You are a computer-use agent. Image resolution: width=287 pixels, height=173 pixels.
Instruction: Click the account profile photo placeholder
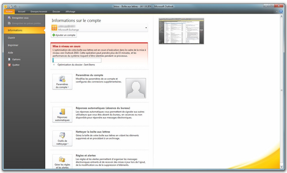[136, 88]
